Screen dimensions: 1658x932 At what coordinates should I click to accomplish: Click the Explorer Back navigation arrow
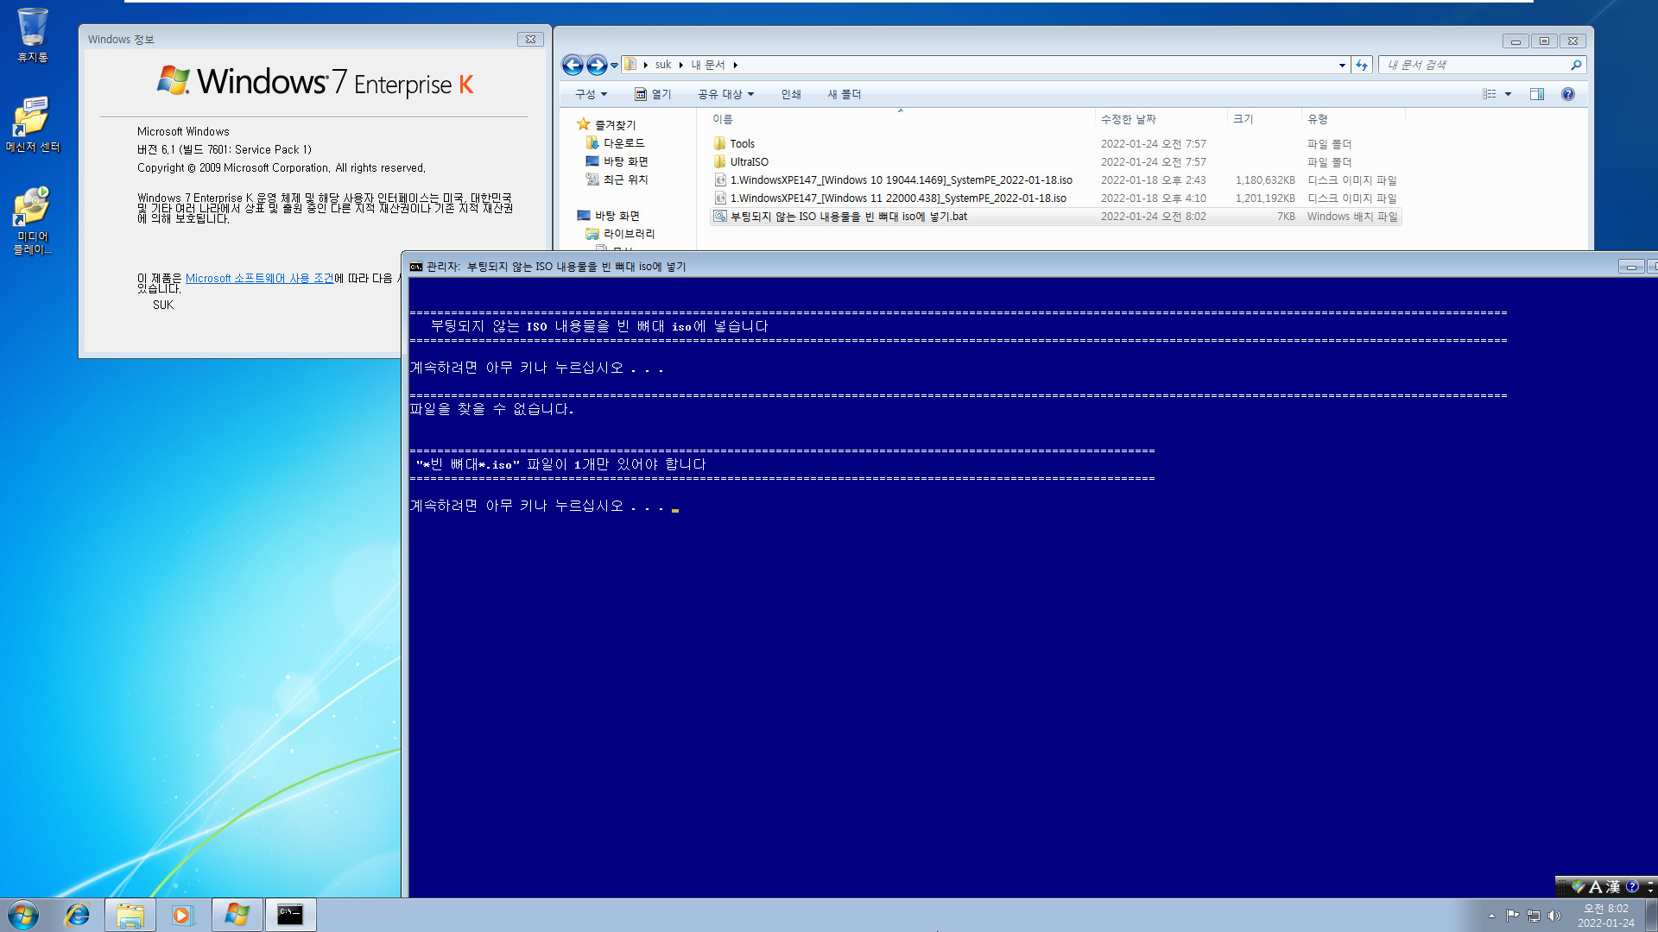(572, 65)
